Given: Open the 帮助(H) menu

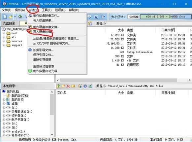Looking at the screenshot, I should point(74,10).
